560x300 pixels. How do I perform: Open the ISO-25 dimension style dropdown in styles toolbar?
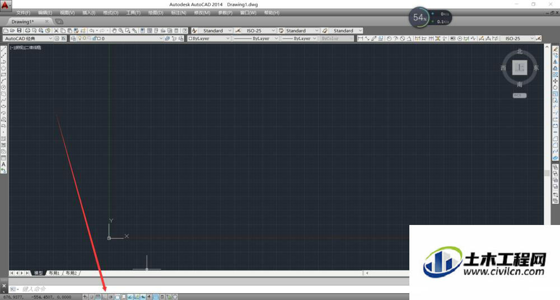tap(273, 31)
